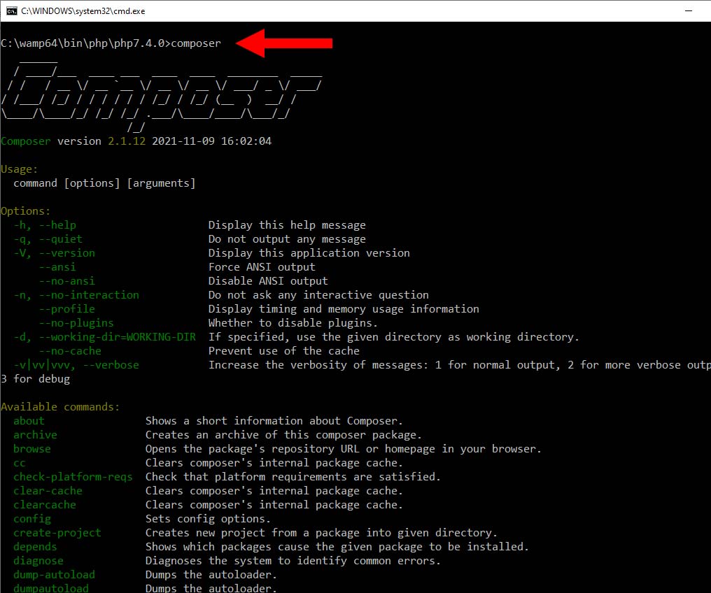This screenshot has height=593, width=711.
Task: Click the 'browse' command
Action: pos(32,449)
